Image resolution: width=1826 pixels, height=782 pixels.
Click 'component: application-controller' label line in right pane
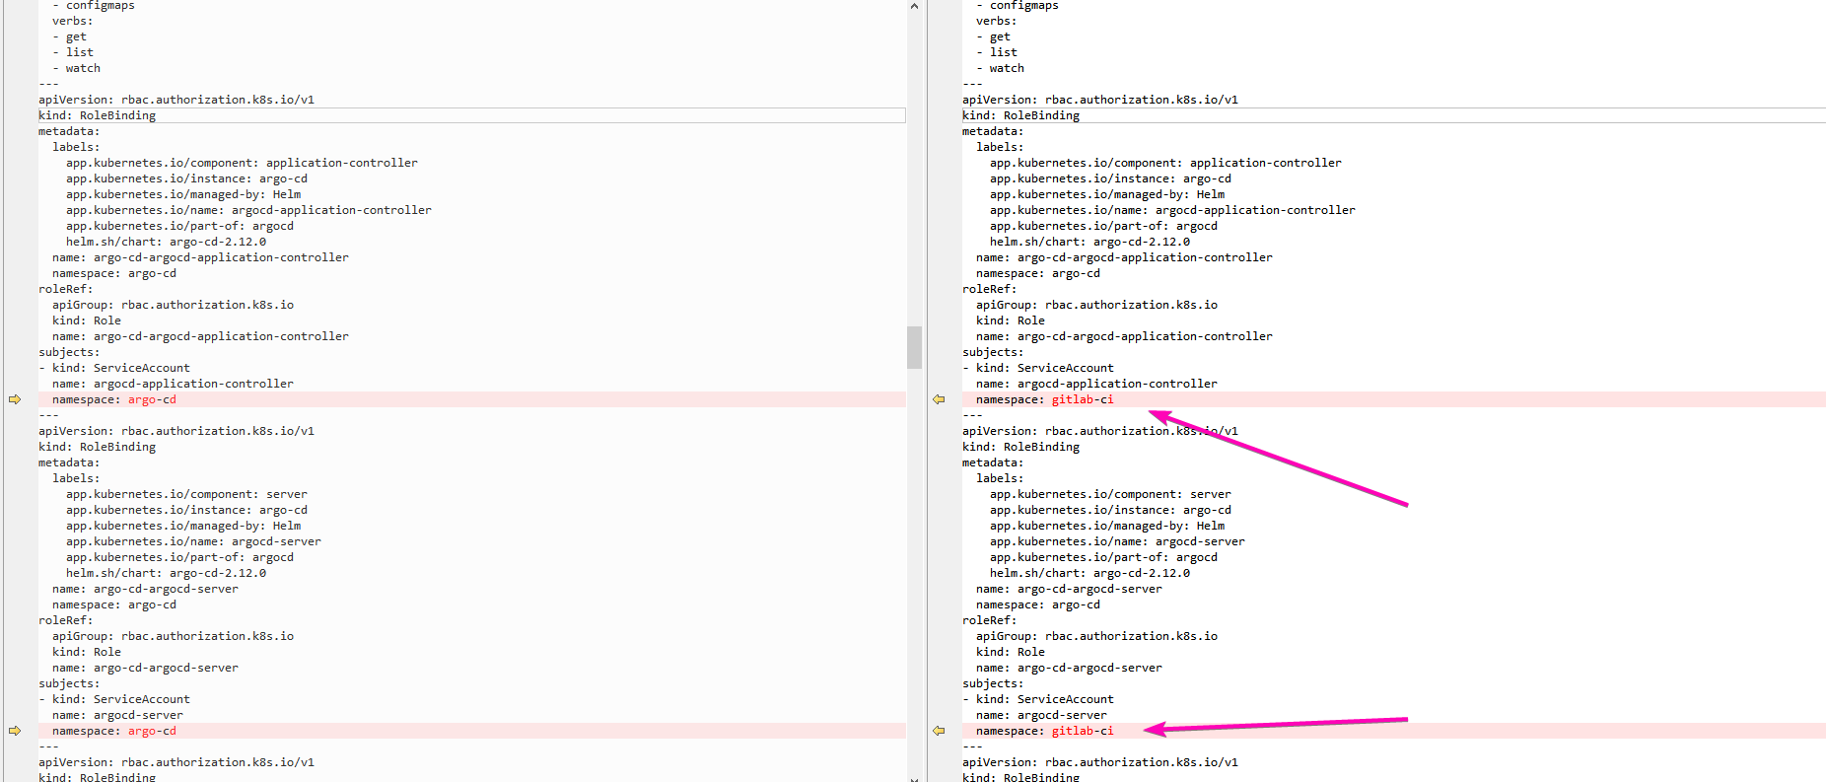tap(1165, 163)
